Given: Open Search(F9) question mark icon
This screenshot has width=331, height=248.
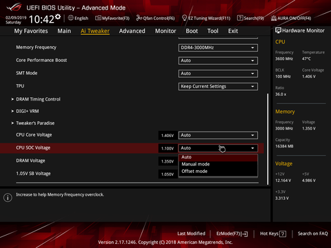Looking at the screenshot, I should [240, 18].
